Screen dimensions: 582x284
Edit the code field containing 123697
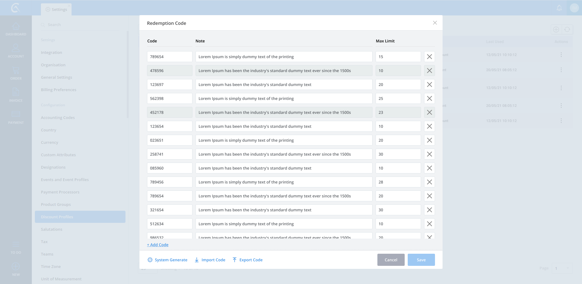pyautogui.click(x=169, y=84)
